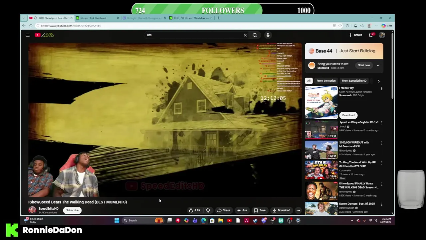Mute the YouTube tab via the speaker icon

(35, 18)
